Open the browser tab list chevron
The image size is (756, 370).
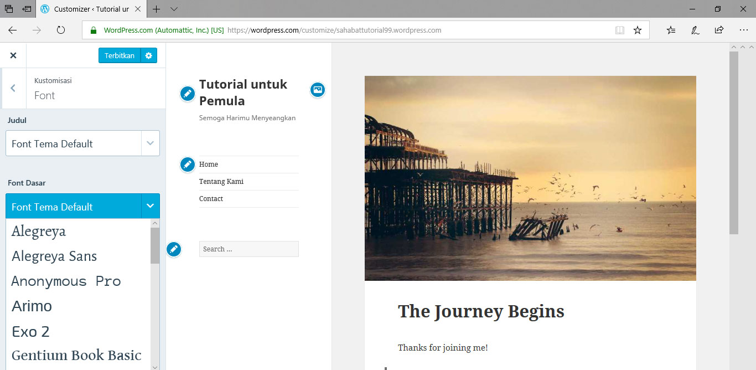(174, 9)
